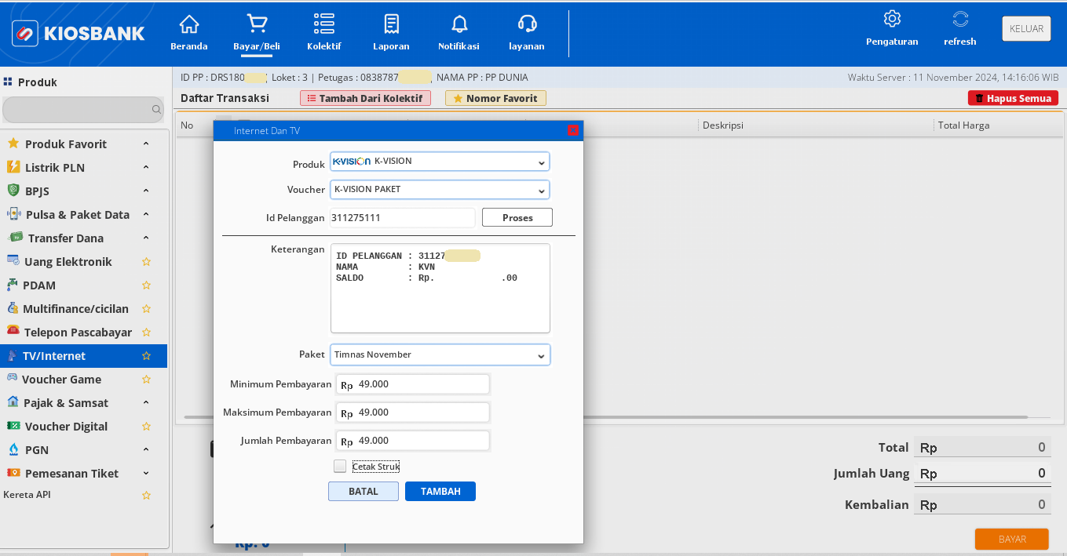Image resolution: width=1067 pixels, height=556 pixels.
Task: Open the layanan headset icon
Action: click(527, 24)
